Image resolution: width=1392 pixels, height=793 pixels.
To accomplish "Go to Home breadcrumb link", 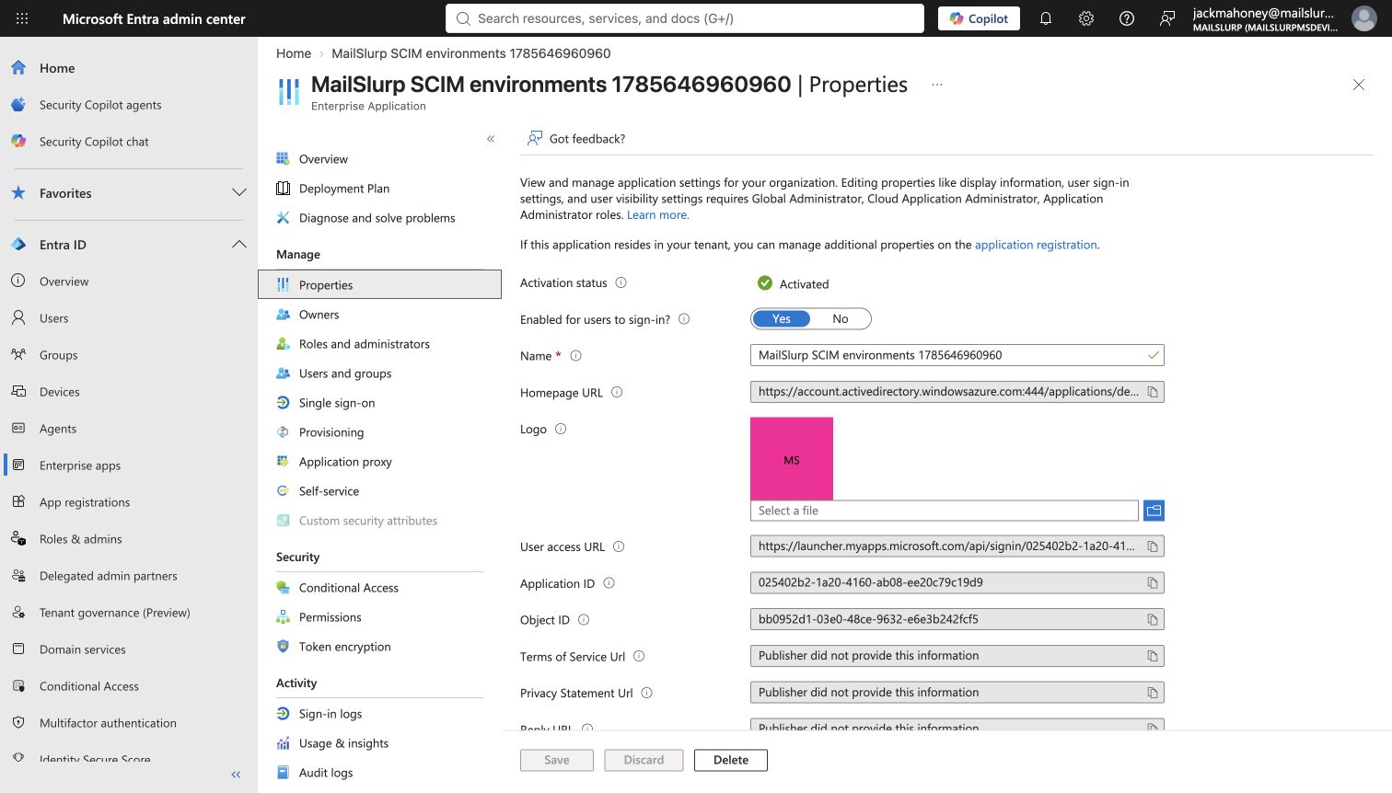I will [294, 53].
